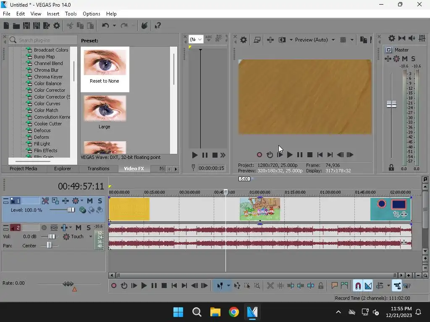
Task: Click Record in timeline transport bar
Action: (113, 286)
